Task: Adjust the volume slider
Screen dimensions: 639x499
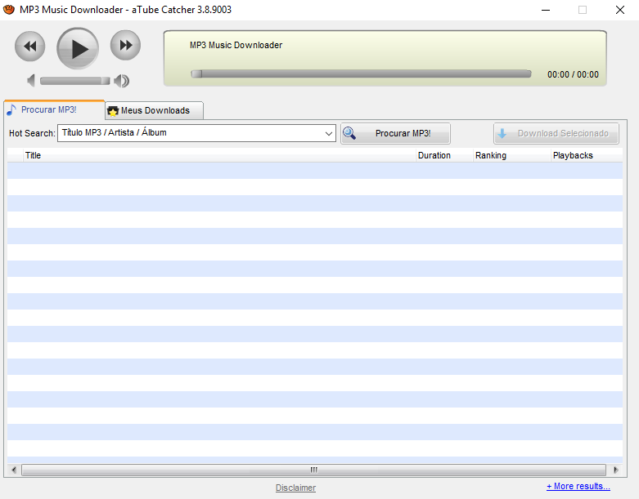Action: [75, 81]
